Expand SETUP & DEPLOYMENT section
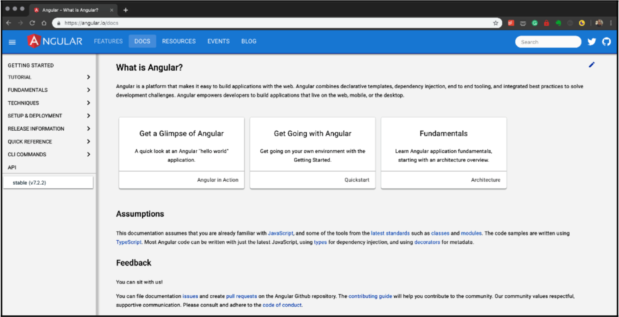This screenshot has width=619, height=317. tap(48, 116)
